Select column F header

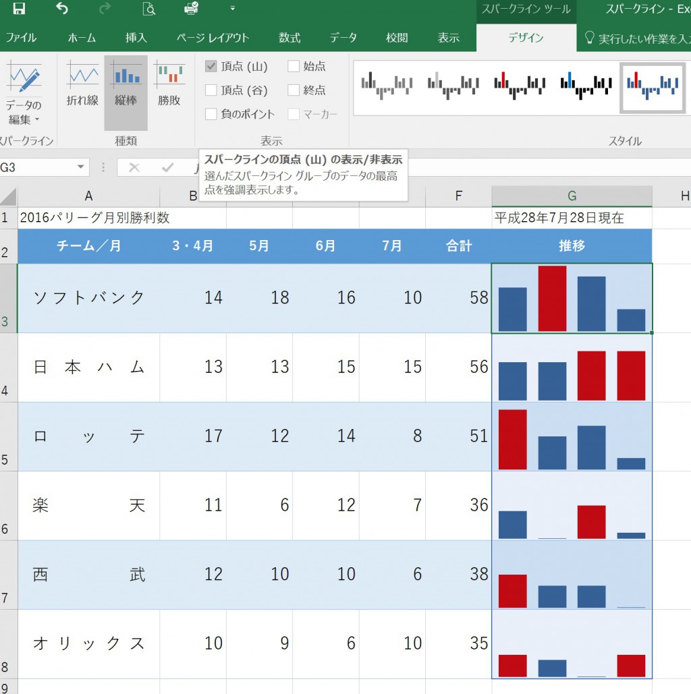click(458, 196)
